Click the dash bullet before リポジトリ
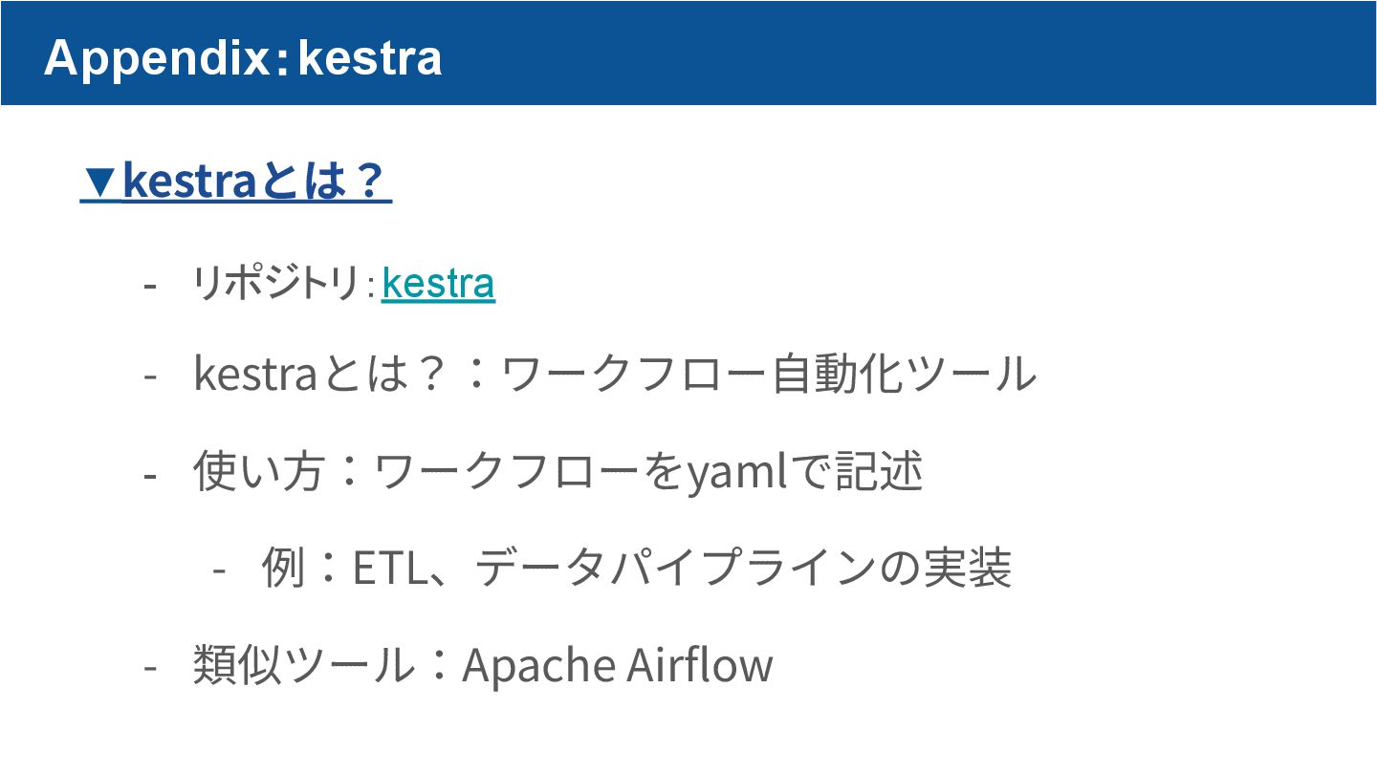Viewport: 1377px width, 774px height. [x=149, y=285]
